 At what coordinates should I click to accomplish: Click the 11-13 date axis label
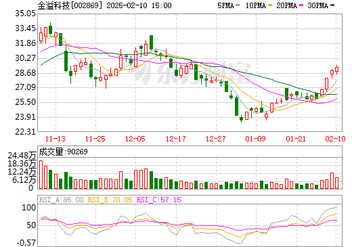click(x=56, y=139)
